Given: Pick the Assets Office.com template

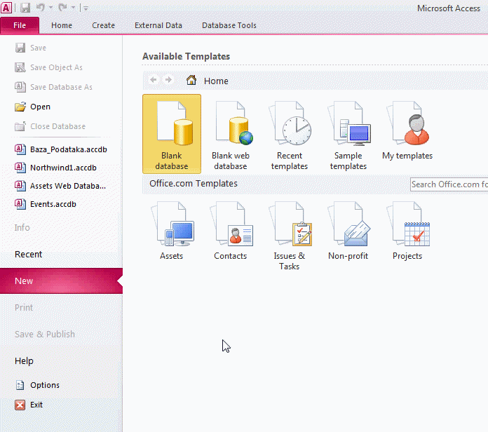Looking at the screenshot, I should 172,231.
